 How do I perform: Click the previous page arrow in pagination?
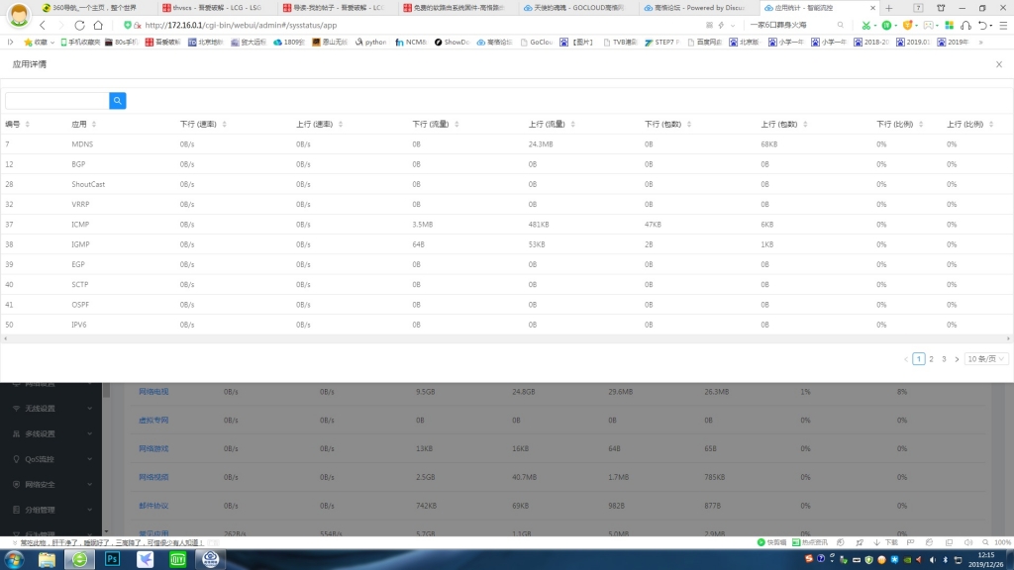pos(906,358)
